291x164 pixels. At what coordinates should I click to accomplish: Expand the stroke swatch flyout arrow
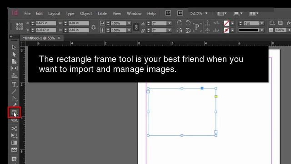pos(232,30)
